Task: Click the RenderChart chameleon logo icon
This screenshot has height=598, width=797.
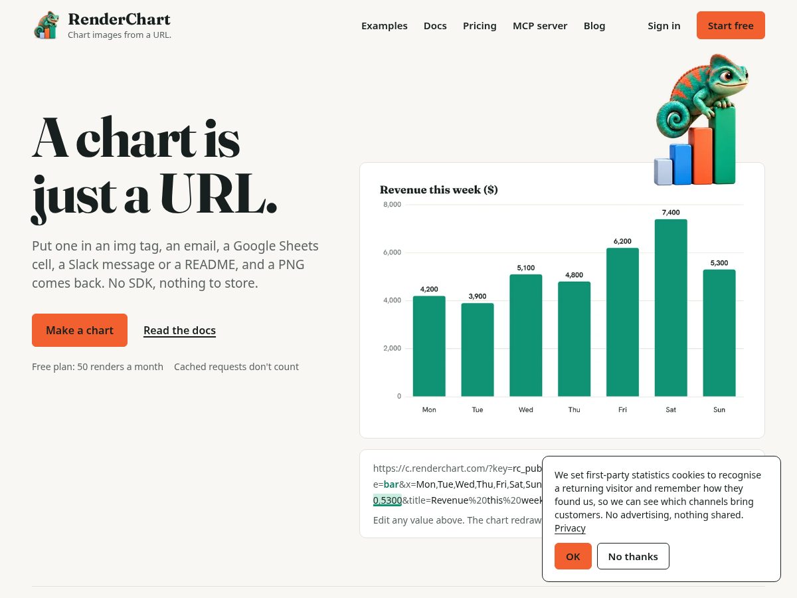Action: point(46,25)
